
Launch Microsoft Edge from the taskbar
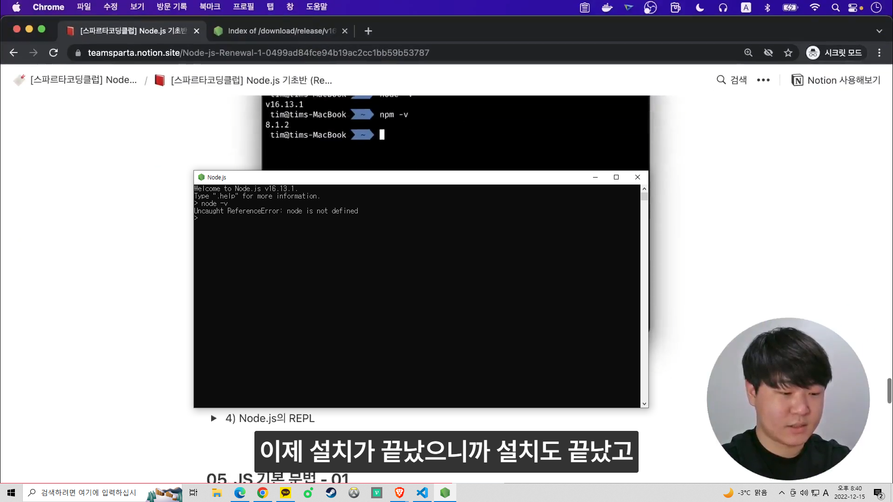coord(240,493)
